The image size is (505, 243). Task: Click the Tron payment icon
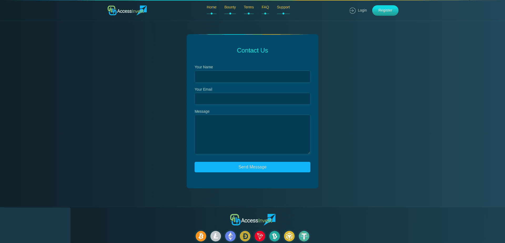260,236
